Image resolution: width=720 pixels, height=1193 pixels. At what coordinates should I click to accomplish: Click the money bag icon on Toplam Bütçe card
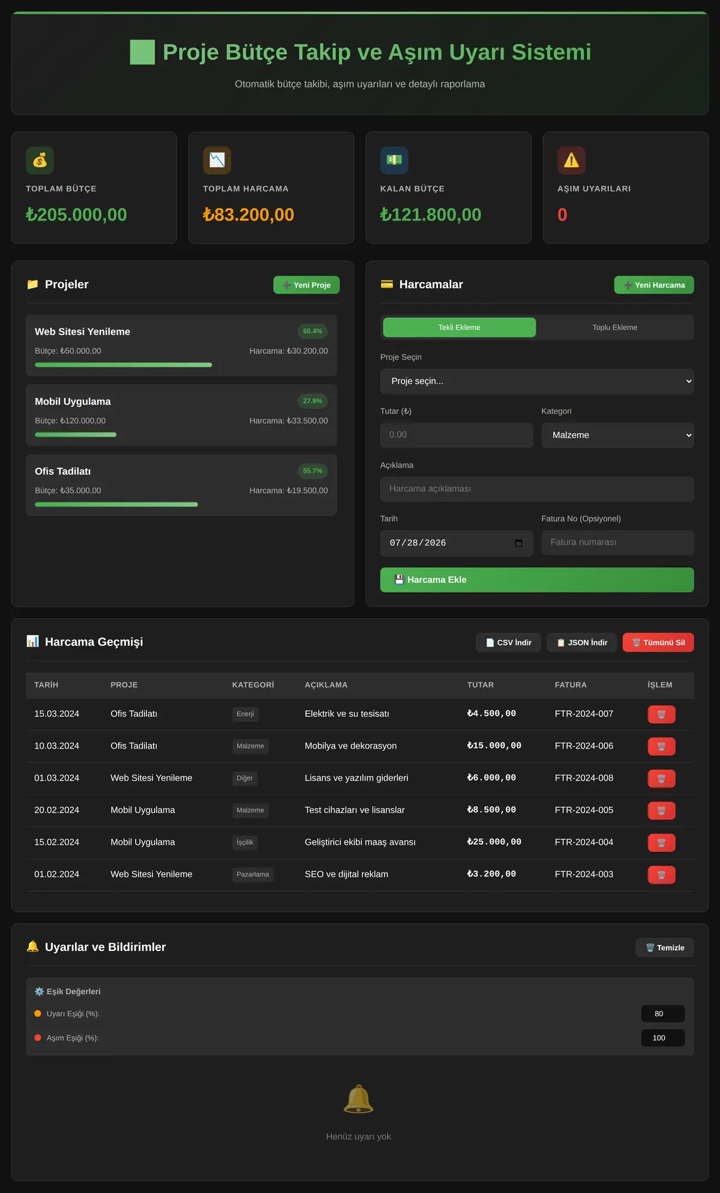pyautogui.click(x=40, y=160)
